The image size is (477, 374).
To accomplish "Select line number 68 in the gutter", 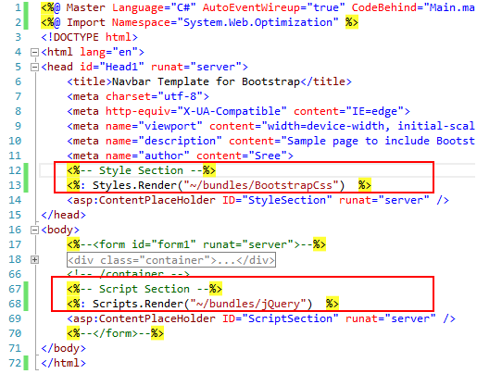I will coord(15,304).
